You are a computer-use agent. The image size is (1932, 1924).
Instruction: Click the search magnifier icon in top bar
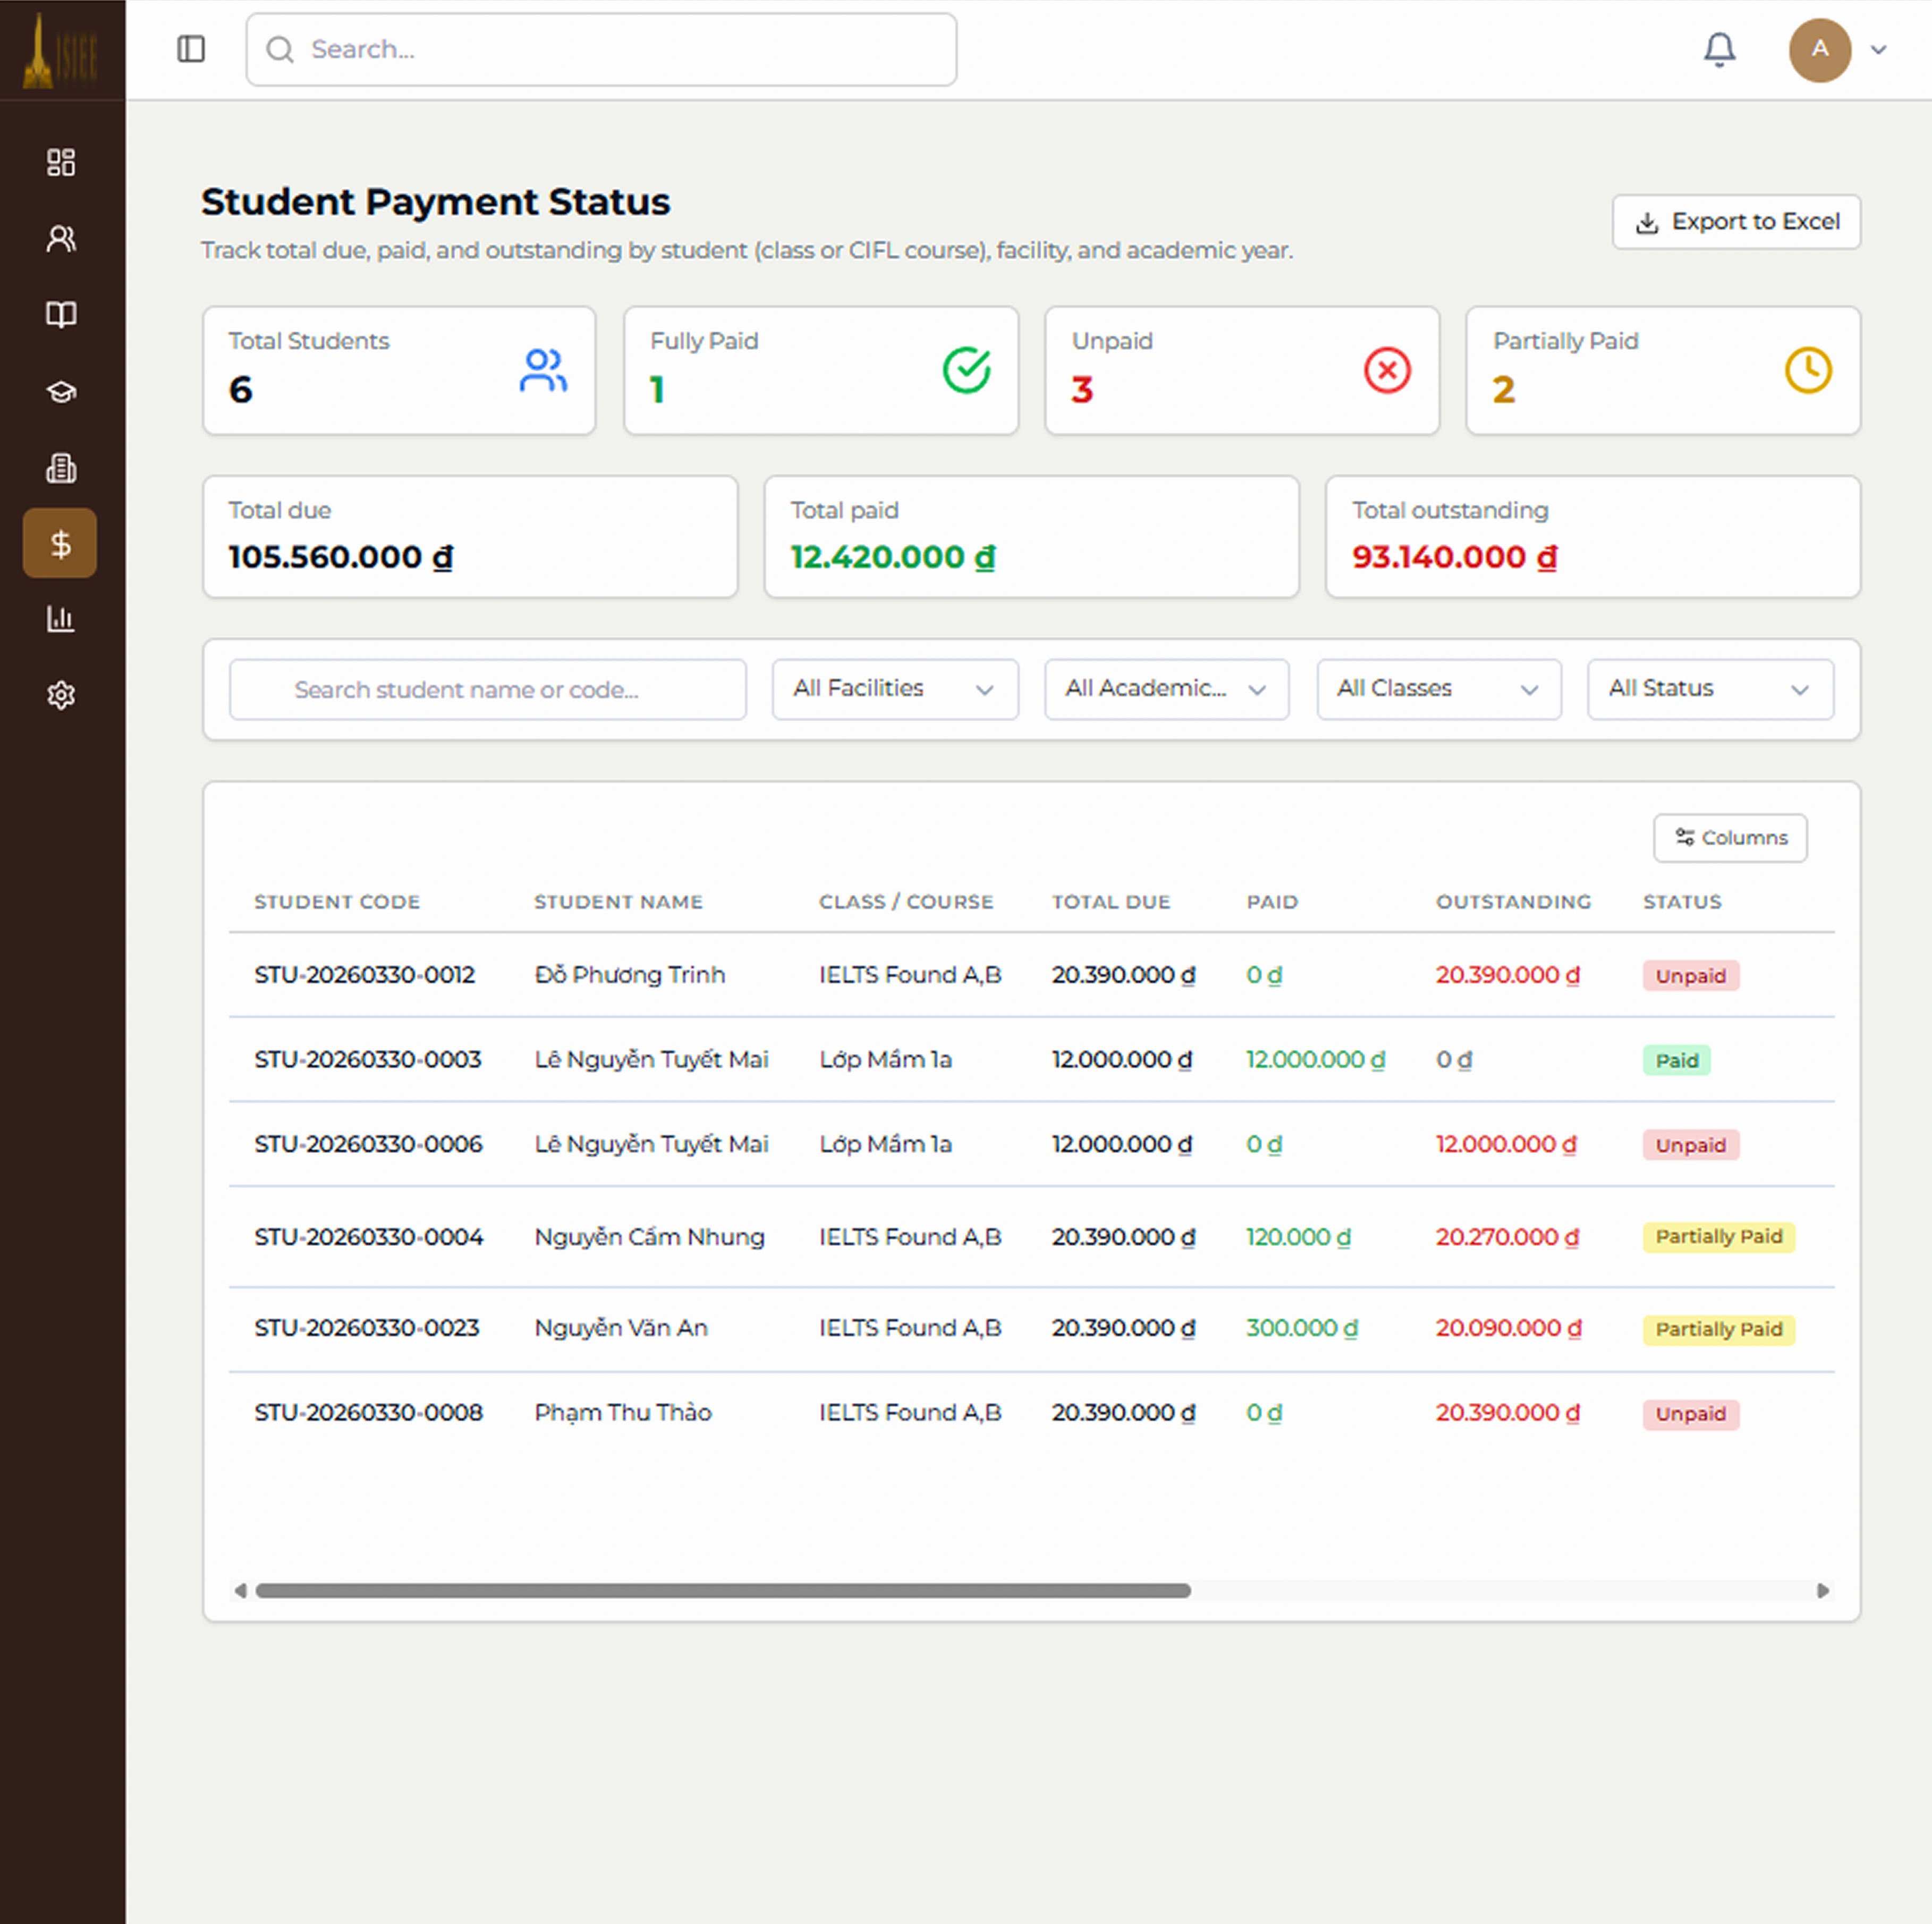click(280, 49)
